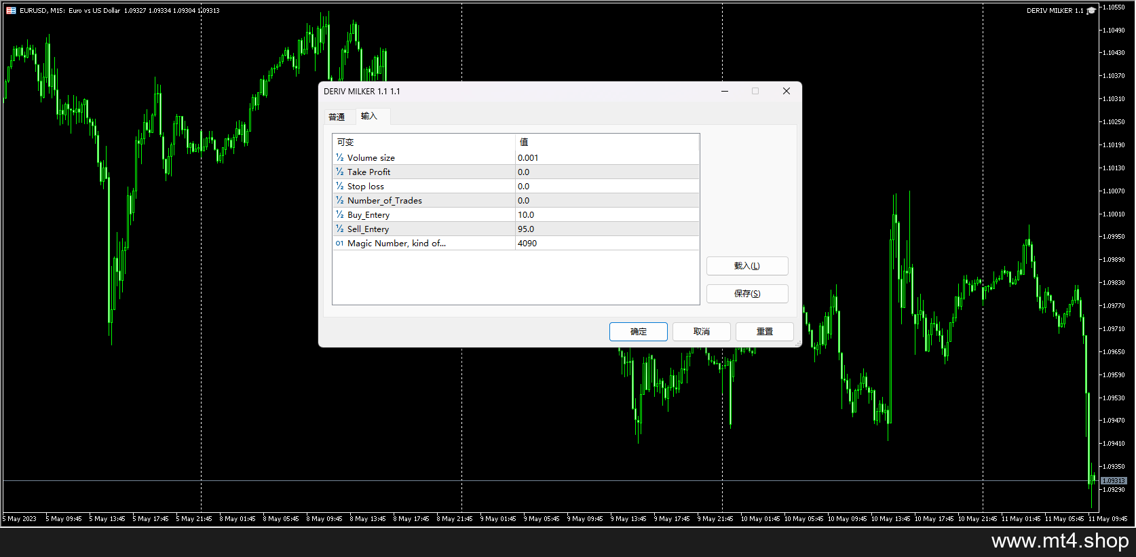Click the Stop loss parameter type icon
This screenshot has width=1136, height=557.
click(x=339, y=186)
